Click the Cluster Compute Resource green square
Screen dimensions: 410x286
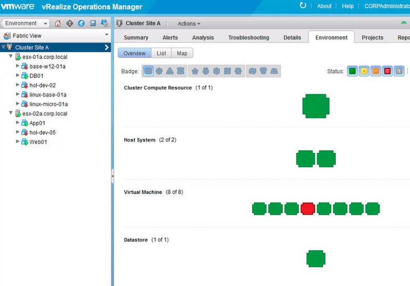click(x=316, y=106)
